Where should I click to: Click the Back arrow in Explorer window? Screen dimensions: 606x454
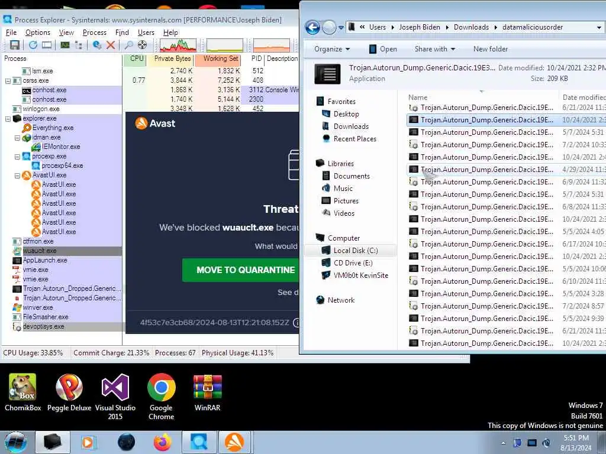[312, 27]
